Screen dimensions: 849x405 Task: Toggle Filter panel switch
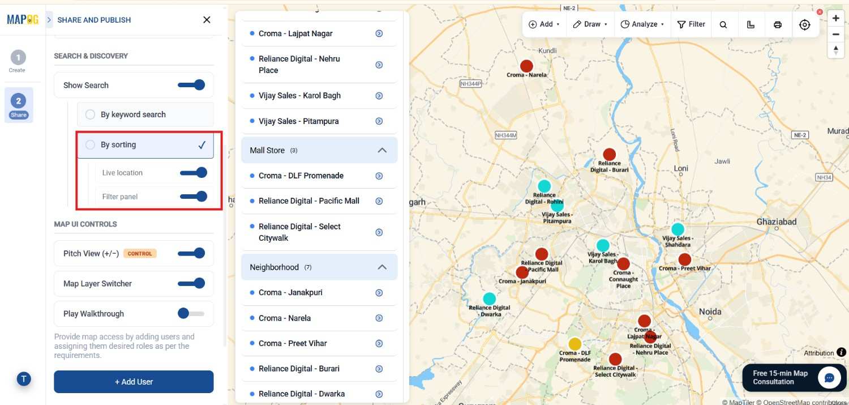[193, 197]
